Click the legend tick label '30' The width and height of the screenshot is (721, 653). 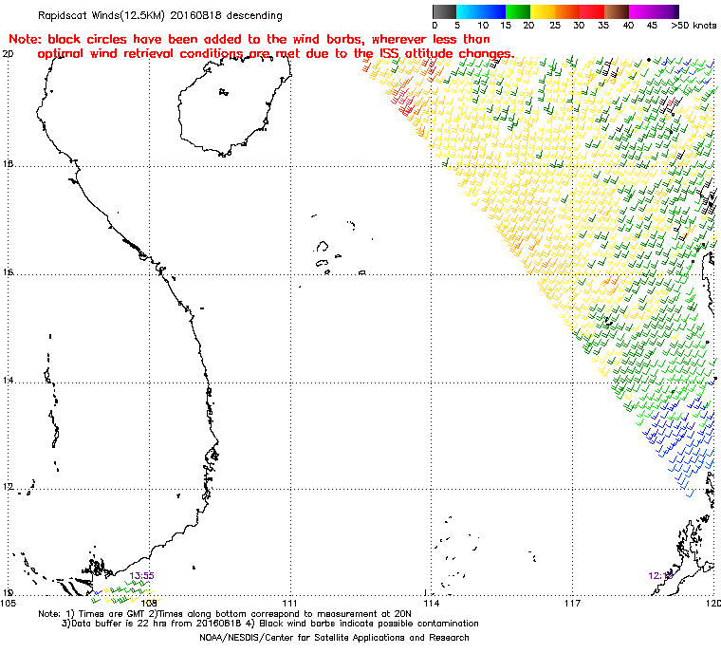click(579, 26)
